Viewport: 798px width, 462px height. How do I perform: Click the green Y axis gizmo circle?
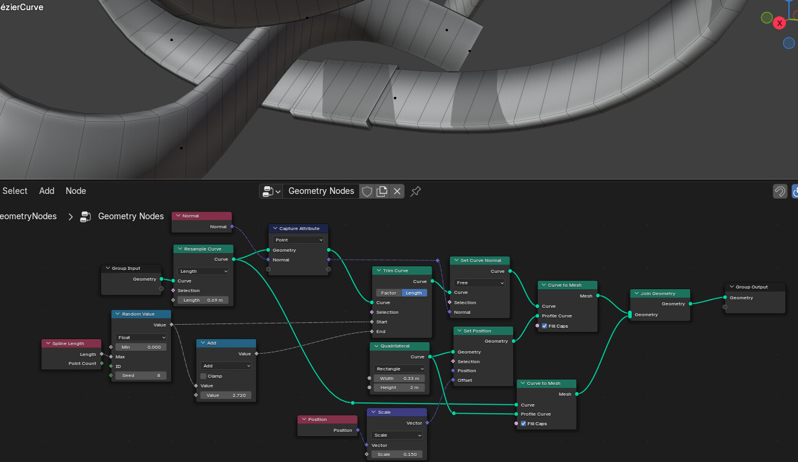tap(767, 17)
